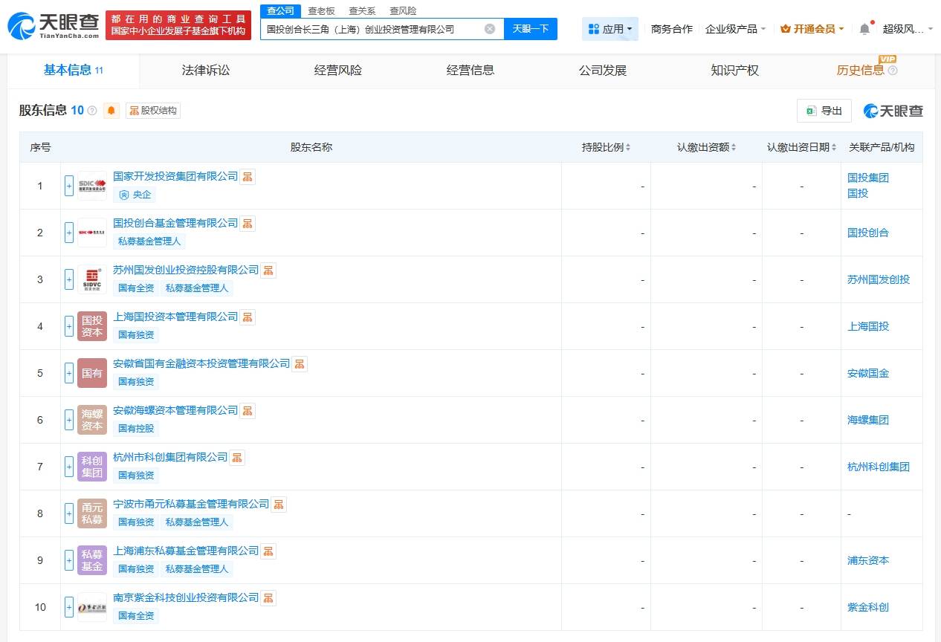Open 上海国投资本管理有限公司 company link
The image size is (941, 642).
175,317
